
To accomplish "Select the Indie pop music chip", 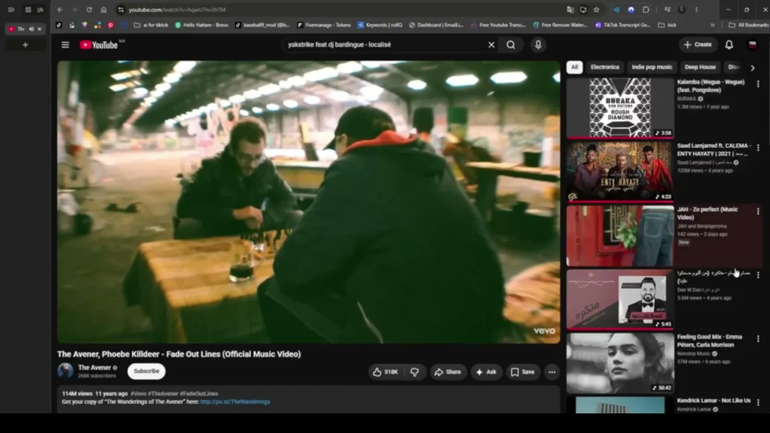I will point(651,67).
